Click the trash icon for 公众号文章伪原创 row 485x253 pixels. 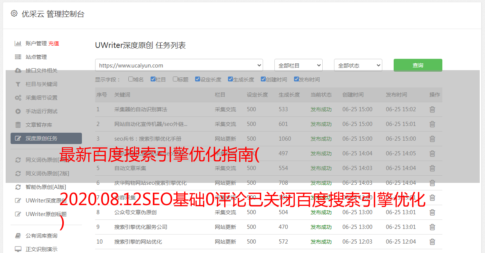(432, 212)
